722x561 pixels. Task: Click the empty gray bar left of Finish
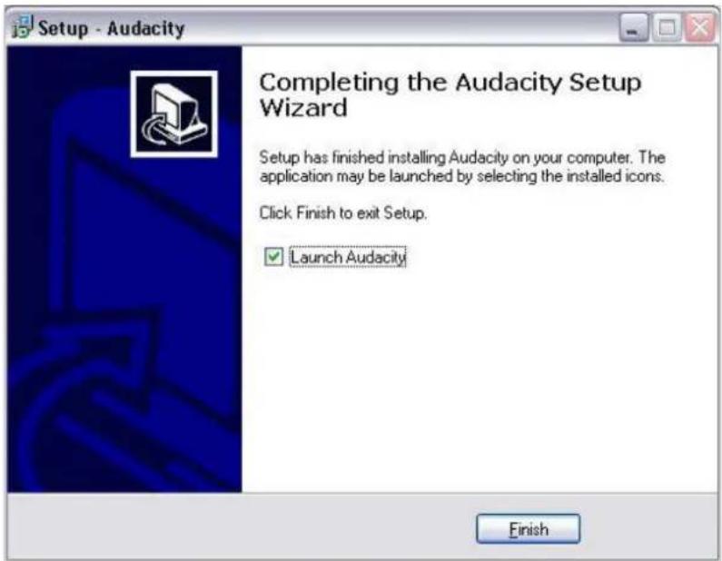[240, 527]
